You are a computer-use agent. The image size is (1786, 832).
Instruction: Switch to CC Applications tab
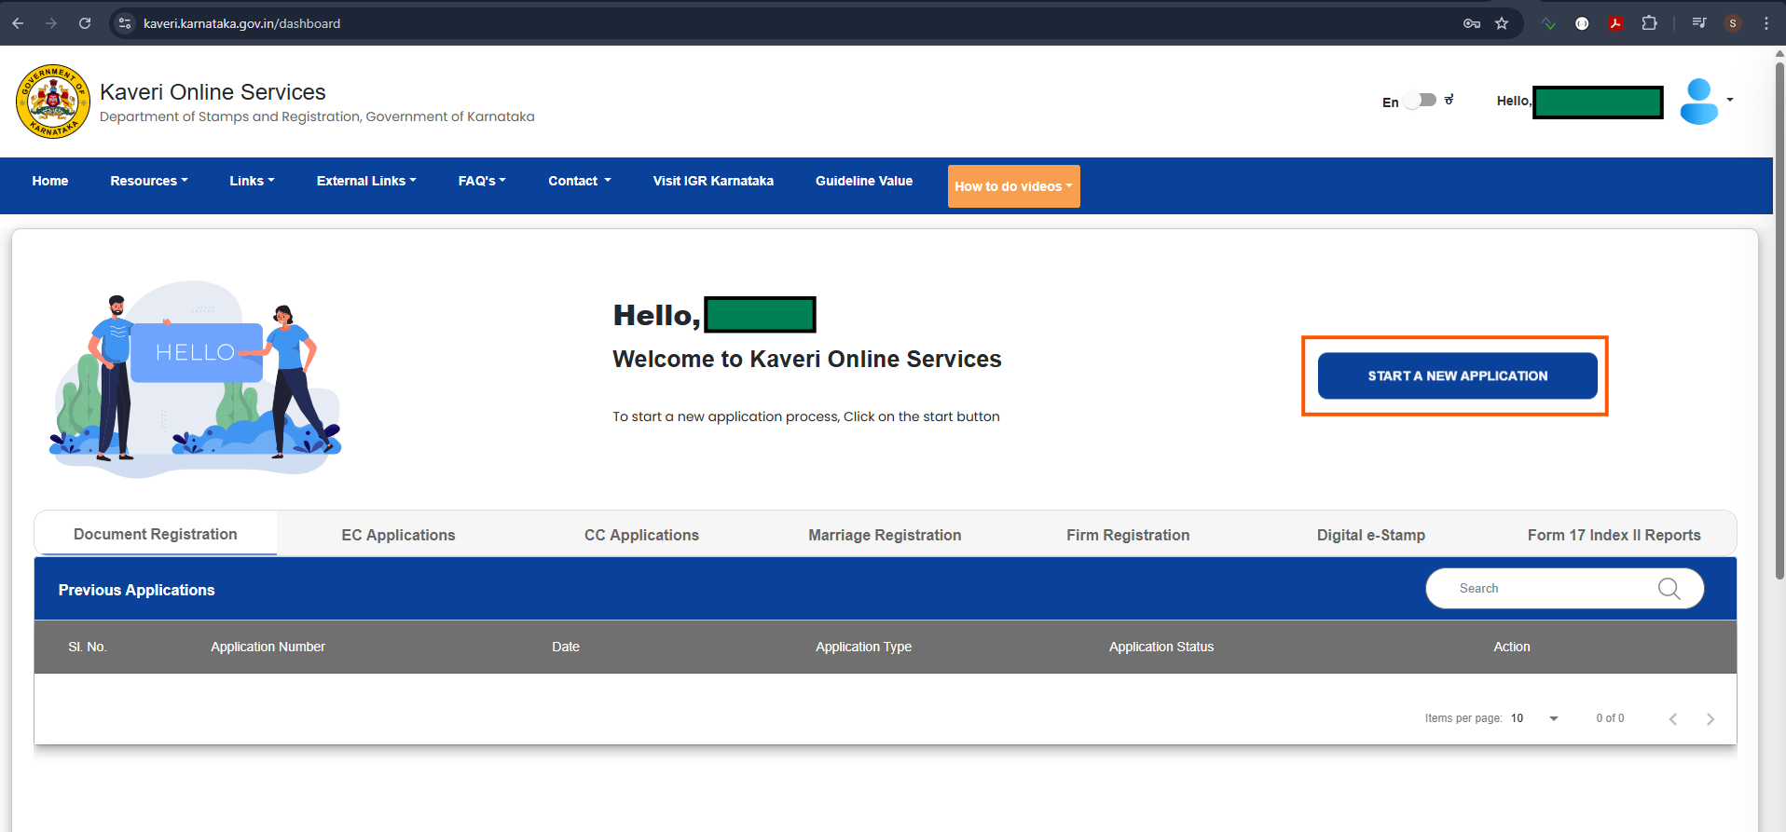point(641,535)
